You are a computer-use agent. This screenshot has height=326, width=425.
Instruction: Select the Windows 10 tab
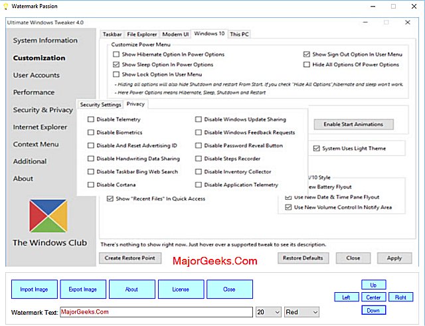[x=210, y=34]
